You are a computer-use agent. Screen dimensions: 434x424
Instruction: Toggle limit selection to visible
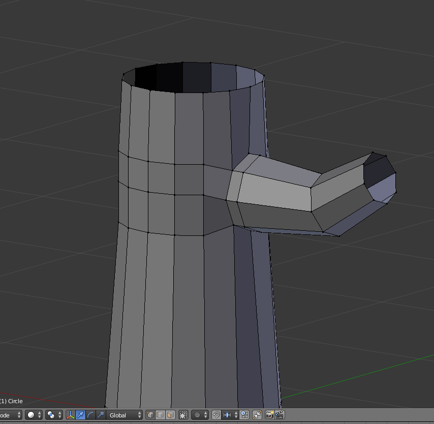click(x=183, y=415)
